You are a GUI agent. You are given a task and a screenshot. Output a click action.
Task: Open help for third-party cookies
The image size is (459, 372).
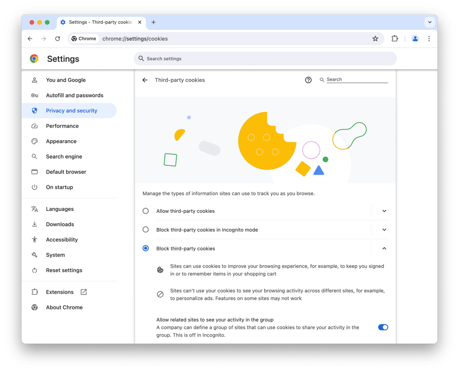[308, 80]
